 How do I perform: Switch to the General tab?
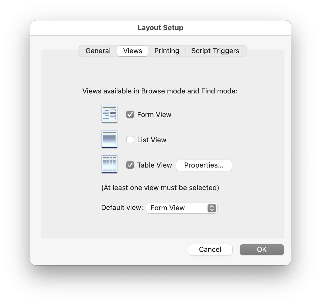98,51
